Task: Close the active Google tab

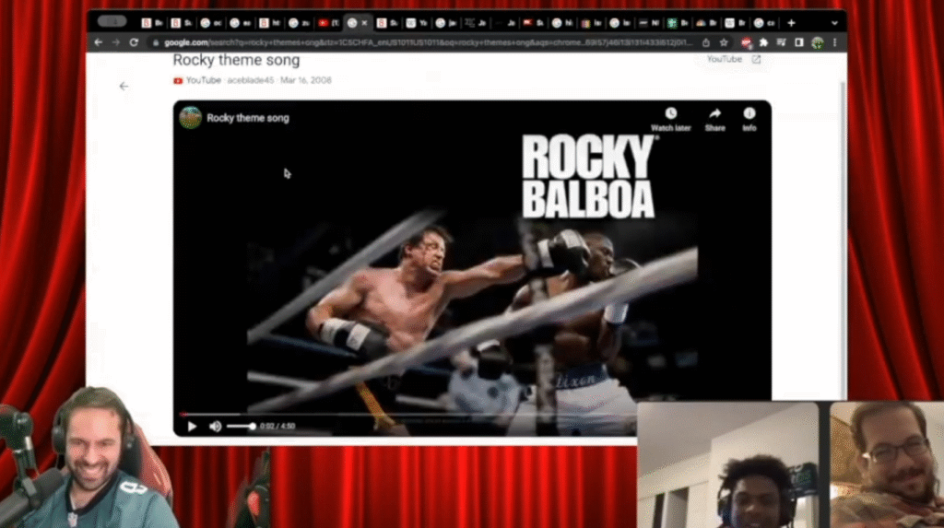Action: [x=364, y=23]
